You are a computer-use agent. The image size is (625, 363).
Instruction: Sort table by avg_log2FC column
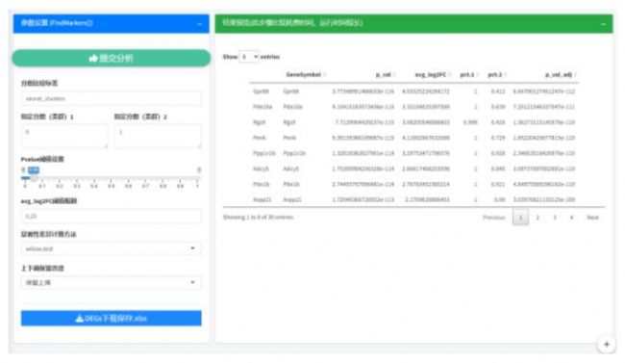click(x=433, y=75)
